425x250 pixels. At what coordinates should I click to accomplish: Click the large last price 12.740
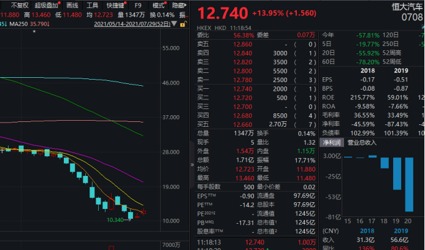coord(223,13)
